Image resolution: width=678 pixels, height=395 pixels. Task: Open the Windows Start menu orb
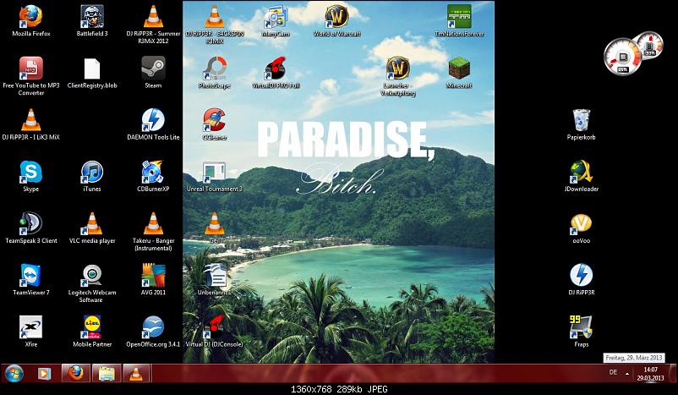(14, 373)
